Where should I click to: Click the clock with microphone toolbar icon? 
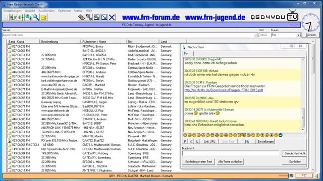click(28, 18)
